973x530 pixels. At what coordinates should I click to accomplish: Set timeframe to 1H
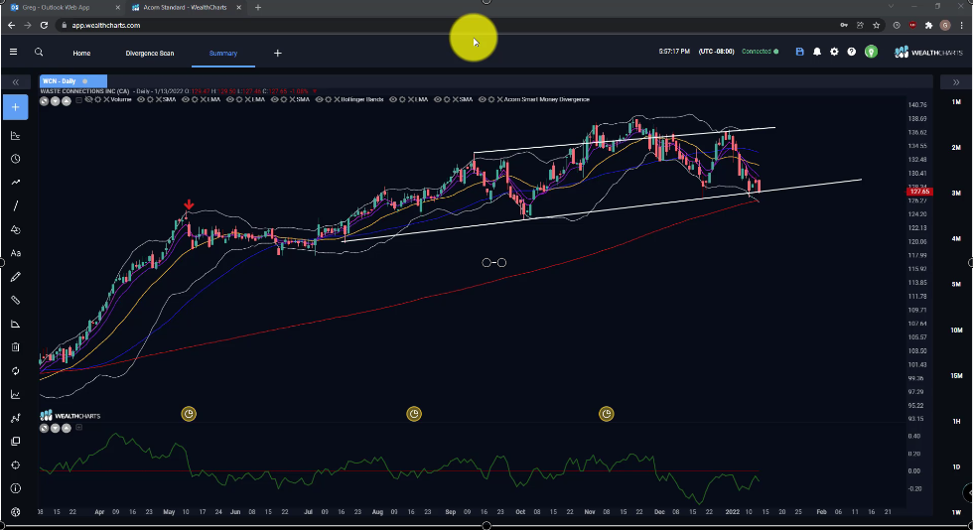(956, 422)
